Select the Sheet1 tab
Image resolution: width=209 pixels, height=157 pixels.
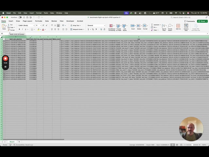[x=12, y=142]
